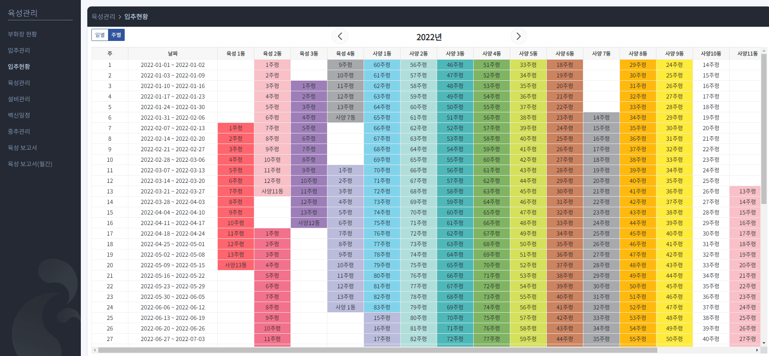Click the 육성 1동 column header
This screenshot has width=769, height=356.
coord(236,54)
